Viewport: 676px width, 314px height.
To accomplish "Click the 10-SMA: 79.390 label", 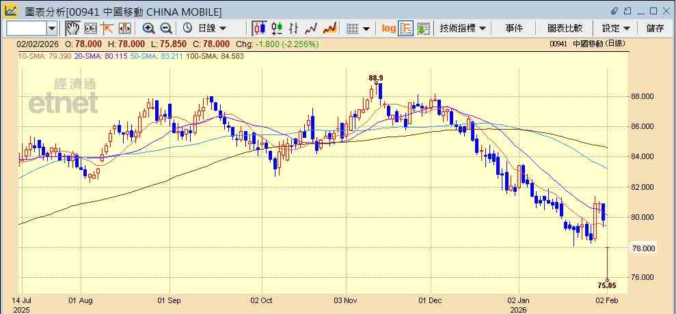I will [44, 56].
